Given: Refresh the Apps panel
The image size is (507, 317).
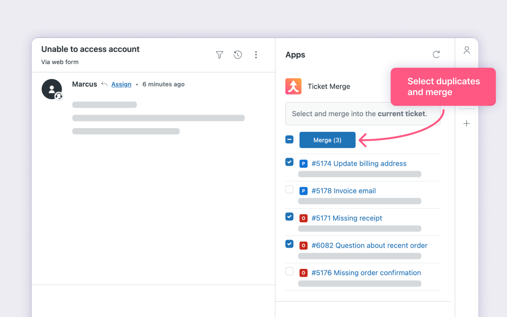Looking at the screenshot, I should [436, 55].
